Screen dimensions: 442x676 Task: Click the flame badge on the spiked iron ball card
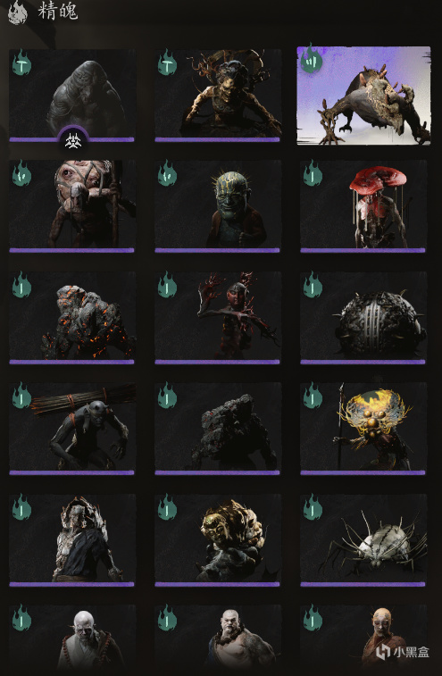pos(313,285)
